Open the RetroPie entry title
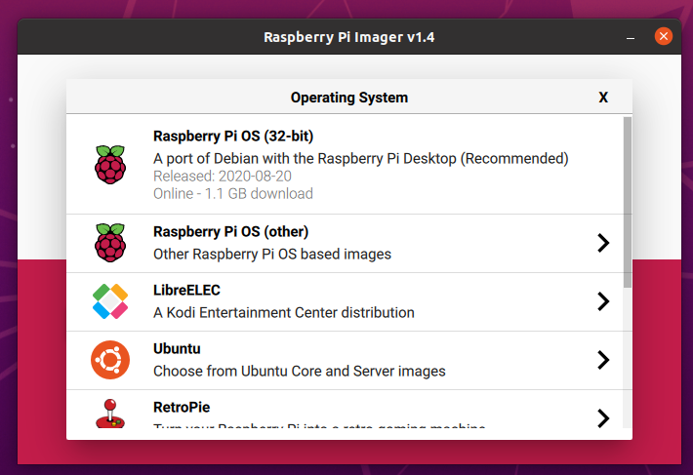 pos(182,407)
